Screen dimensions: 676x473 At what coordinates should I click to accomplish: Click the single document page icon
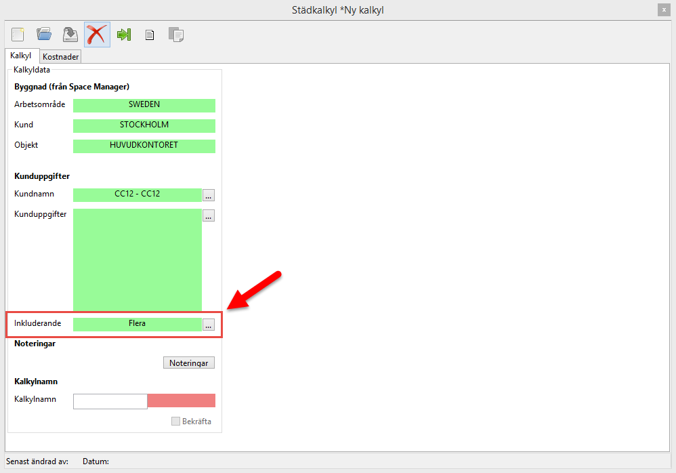tap(150, 35)
